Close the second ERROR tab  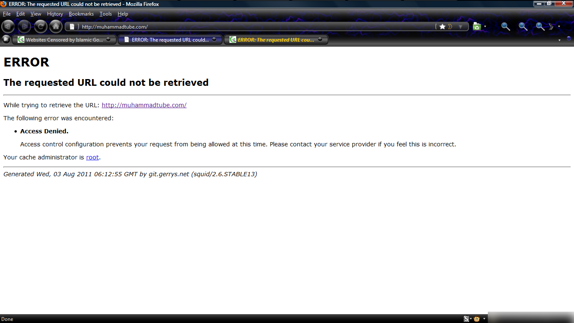(320, 40)
